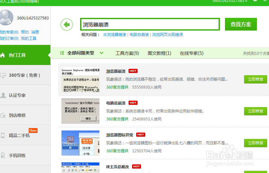Click the 25406953人使用 usage count
269x173 pixels.
(147, 119)
